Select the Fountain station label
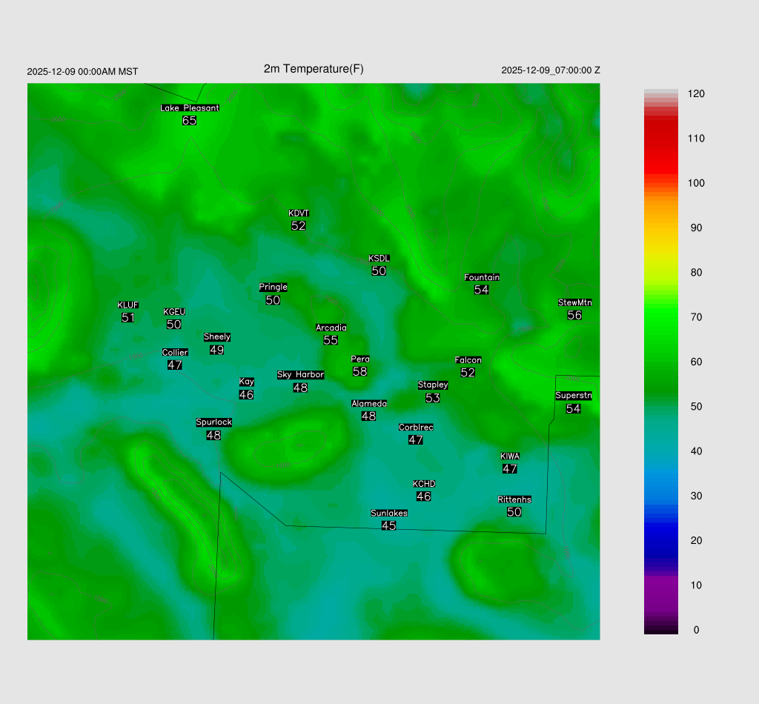This screenshot has height=704, width=759. click(x=482, y=277)
